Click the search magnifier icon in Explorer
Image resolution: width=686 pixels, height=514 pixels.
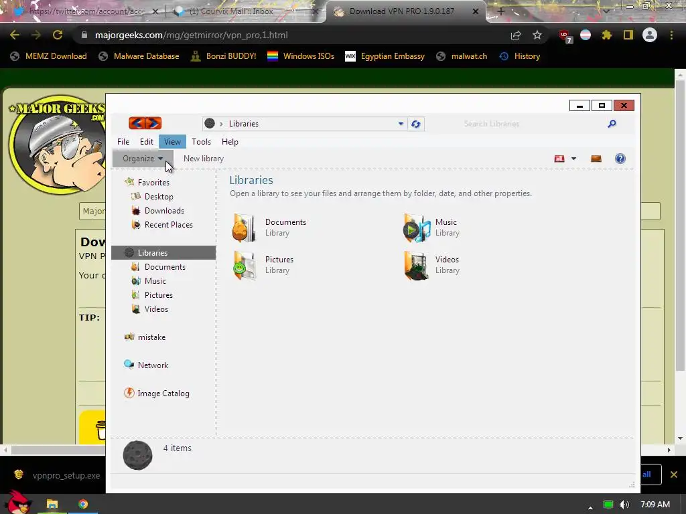(612, 124)
